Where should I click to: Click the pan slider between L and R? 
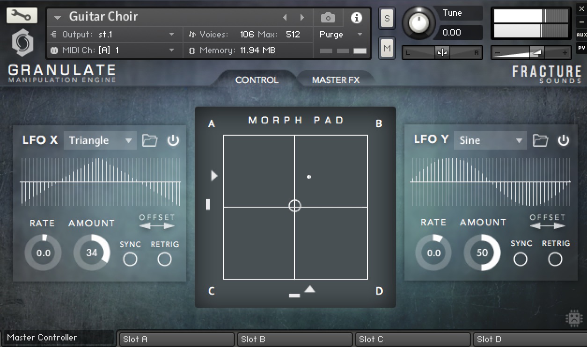(x=442, y=52)
